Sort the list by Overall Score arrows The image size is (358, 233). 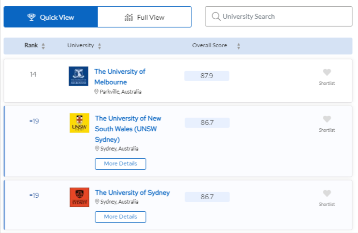coord(239,46)
